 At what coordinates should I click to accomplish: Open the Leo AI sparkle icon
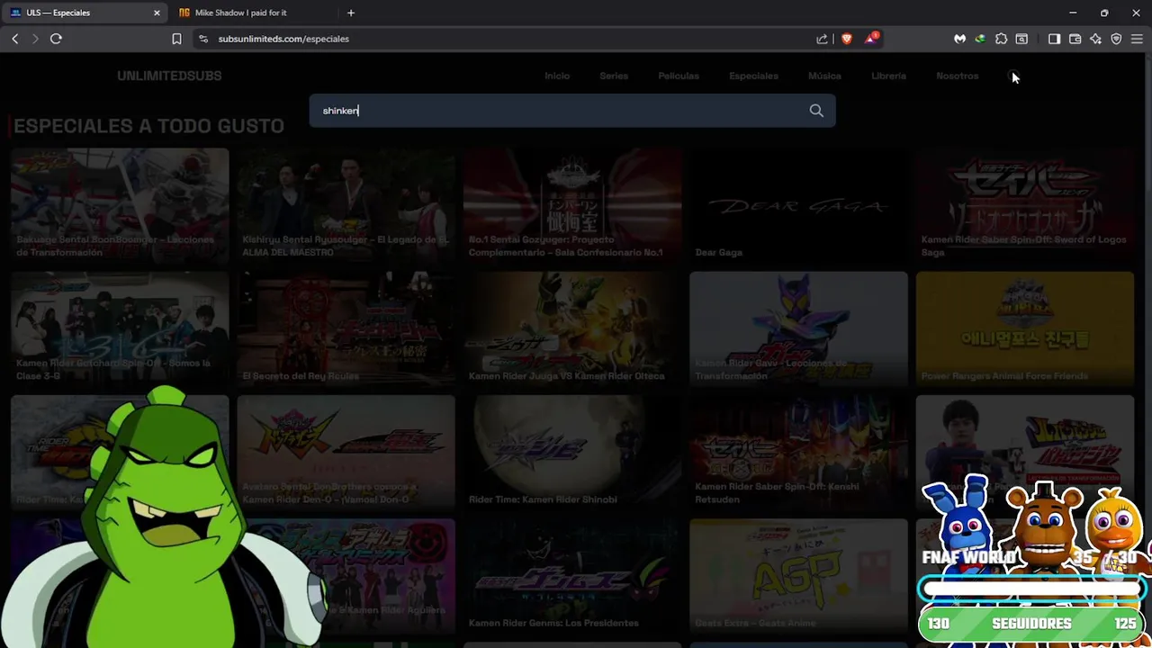point(1095,39)
